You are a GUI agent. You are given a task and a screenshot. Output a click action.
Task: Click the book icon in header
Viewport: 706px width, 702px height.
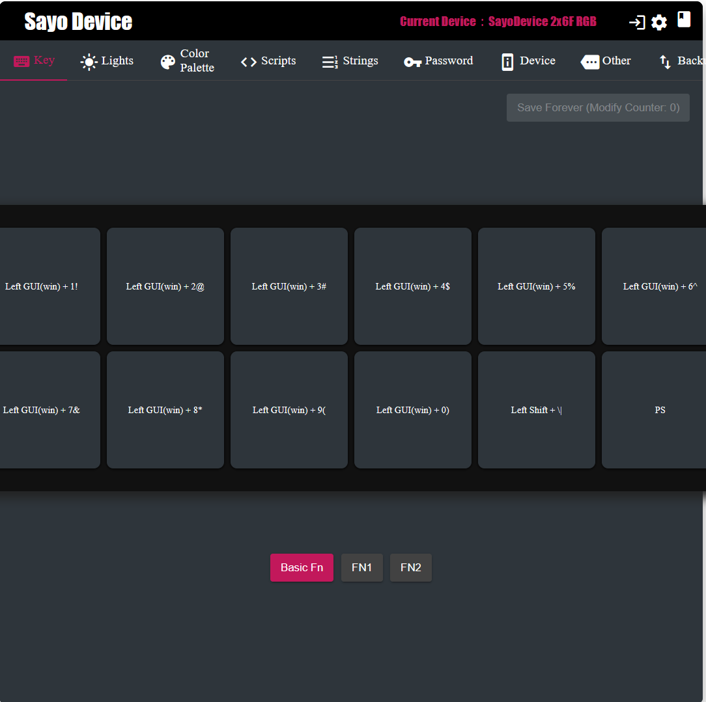[x=684, y=20]
